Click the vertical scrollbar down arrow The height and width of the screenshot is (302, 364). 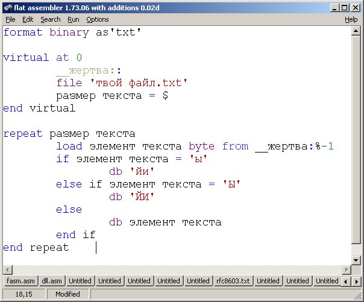pos(356,260)
